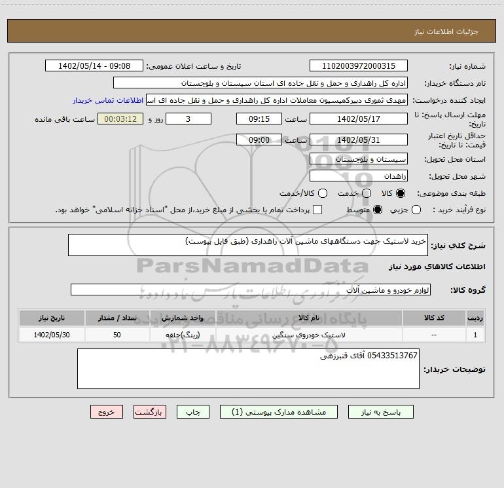Image resolution: width=504 pixels, height=488 pixels.
Task: Click the buyer organization name field
Action: [261, 83]
